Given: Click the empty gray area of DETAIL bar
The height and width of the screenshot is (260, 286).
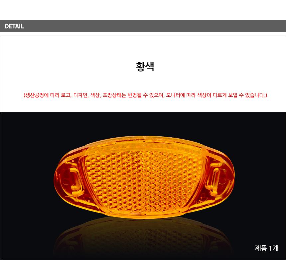Looking at the screenshot, I should (155, 26).
